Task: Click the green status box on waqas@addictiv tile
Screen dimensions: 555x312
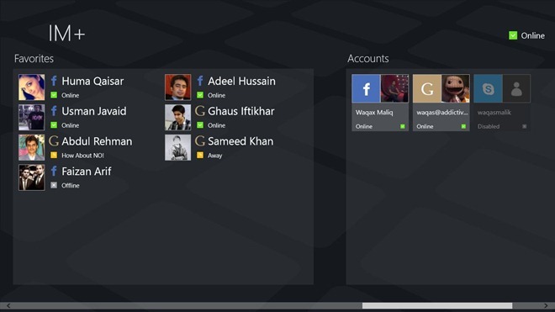Action: (463, 126)
